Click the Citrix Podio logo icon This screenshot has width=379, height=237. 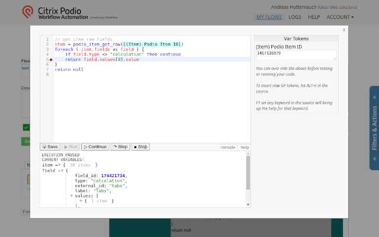(28, 12)
